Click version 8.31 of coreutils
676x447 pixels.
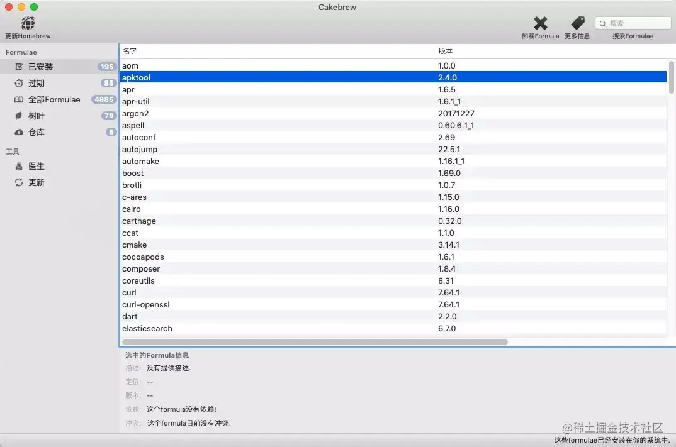(446, 281)
